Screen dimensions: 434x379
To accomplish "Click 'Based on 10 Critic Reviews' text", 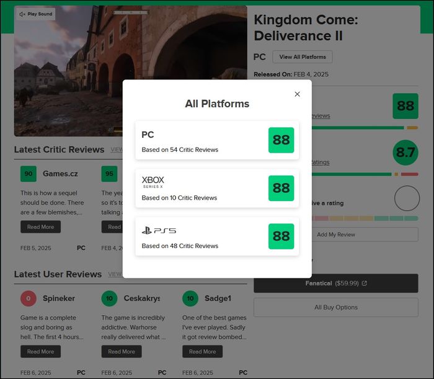I will 179,198.
